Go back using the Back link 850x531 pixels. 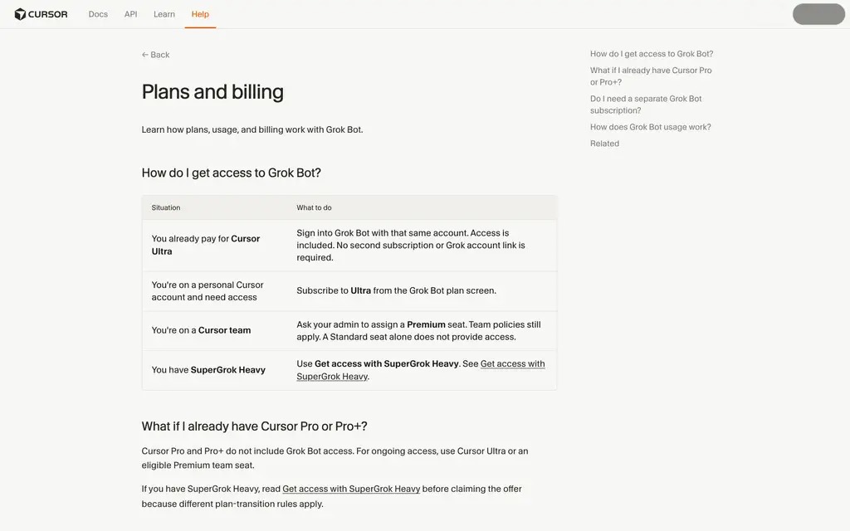[x=155, y=55]
